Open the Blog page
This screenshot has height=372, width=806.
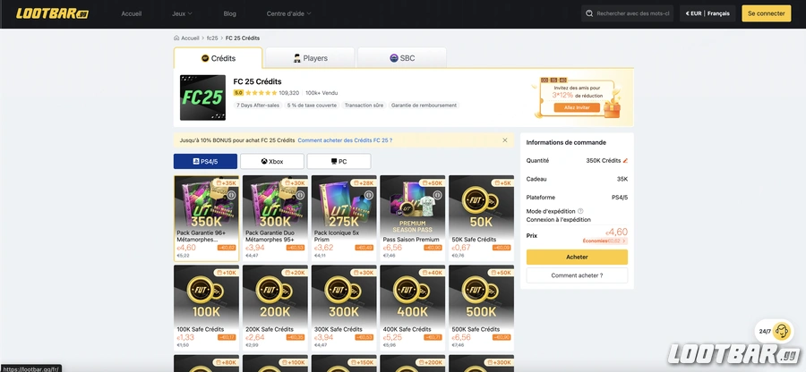pos(230,13)
